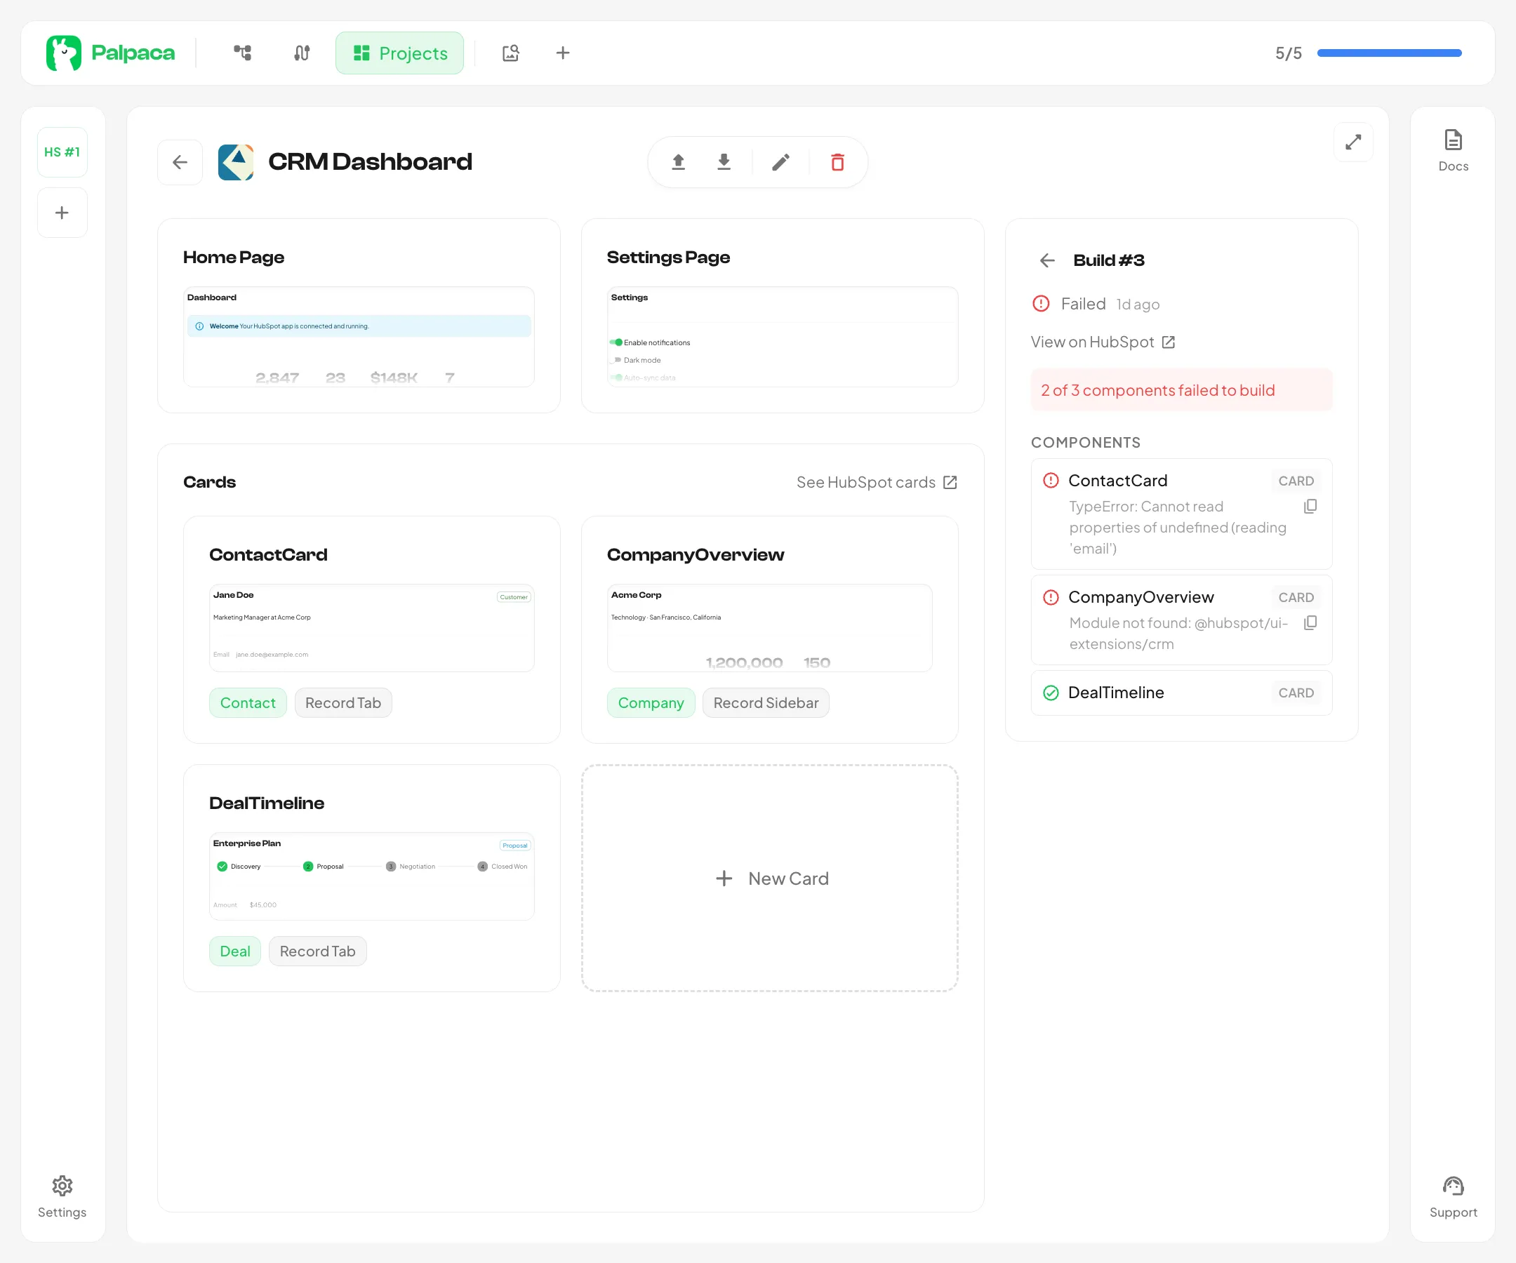Viewport: 1516px width, 1263px height.
Task: Delete project with the red trash icon
Action: point(837,162)
